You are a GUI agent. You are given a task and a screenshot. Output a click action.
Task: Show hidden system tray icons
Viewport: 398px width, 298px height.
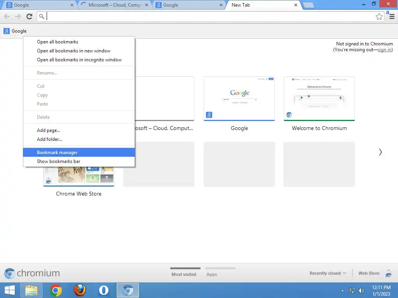point(342,291)
